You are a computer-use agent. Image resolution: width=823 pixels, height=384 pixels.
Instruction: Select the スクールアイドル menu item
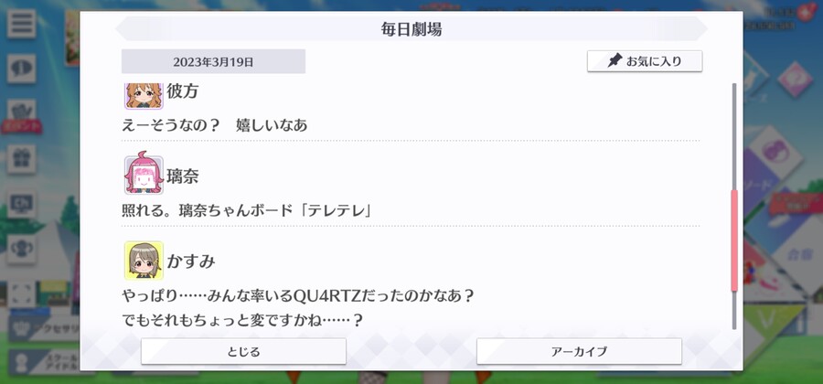[44, 362]
